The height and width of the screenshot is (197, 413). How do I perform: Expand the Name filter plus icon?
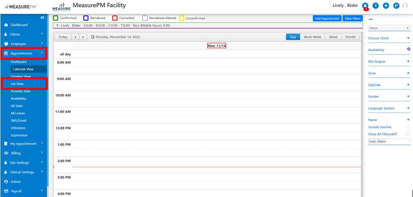click(408, 120)
